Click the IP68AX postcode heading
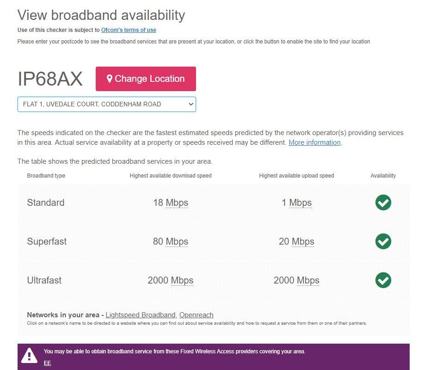Viewport: 430px width, 370px height. click(50, 79)
